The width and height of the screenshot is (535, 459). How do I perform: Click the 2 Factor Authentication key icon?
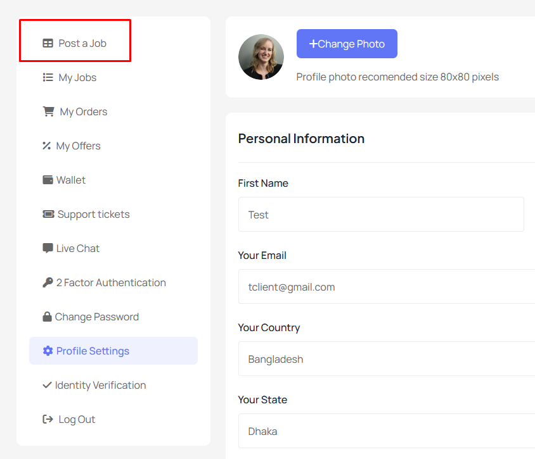48,282
